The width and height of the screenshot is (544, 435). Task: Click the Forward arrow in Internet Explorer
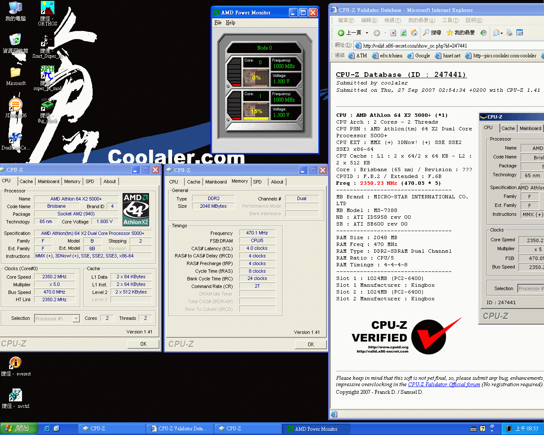pyautogui.click(x=377, y=33)
